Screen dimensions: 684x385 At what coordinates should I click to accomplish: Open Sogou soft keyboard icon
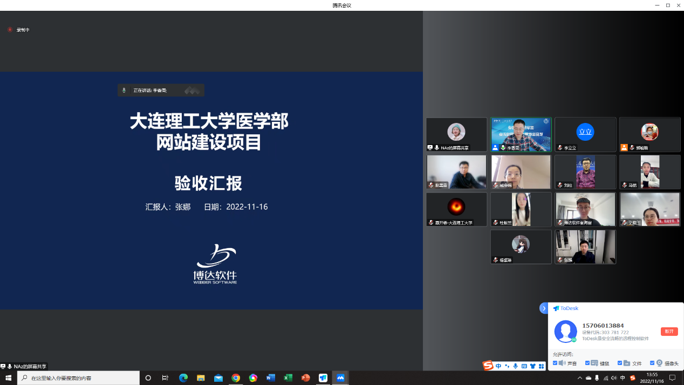coord(524,366)
